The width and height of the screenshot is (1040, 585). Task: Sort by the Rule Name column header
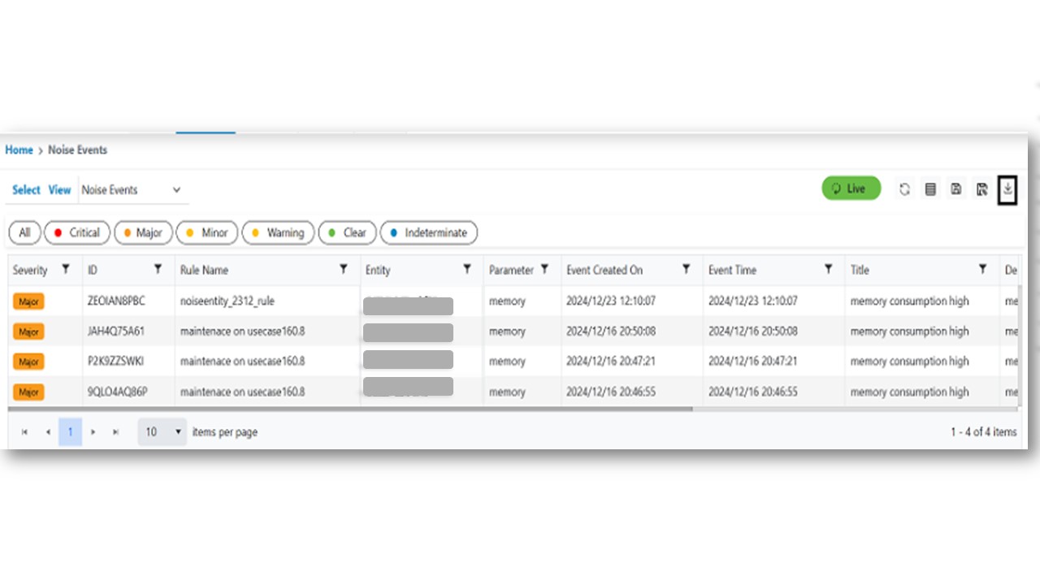tap(204, 270)
